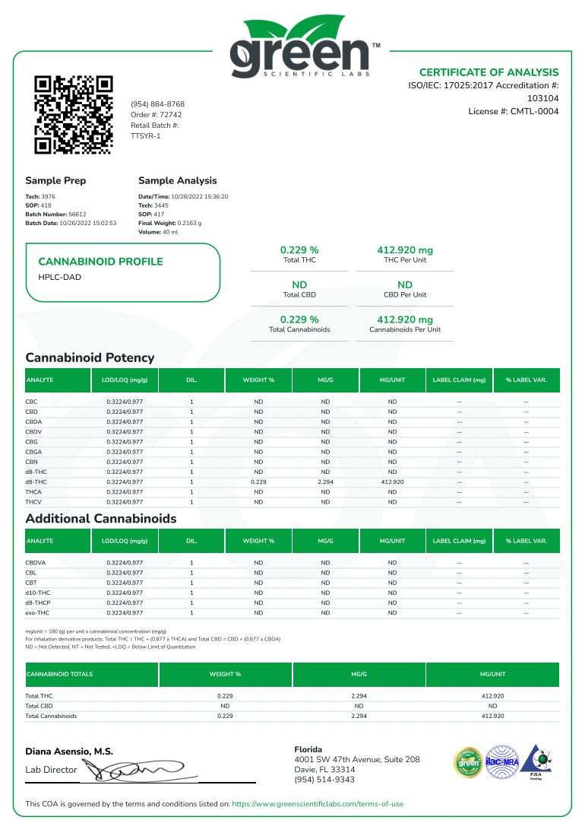Click the QR code image
The height and width of the screenshot is (820, 585).
[x=74, y=115]
